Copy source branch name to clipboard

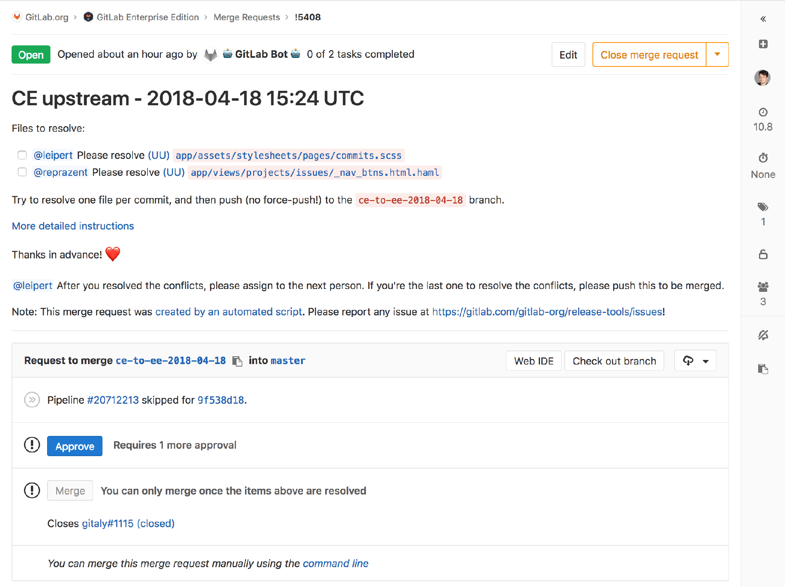pyautogui.click(x=237, y=361)
